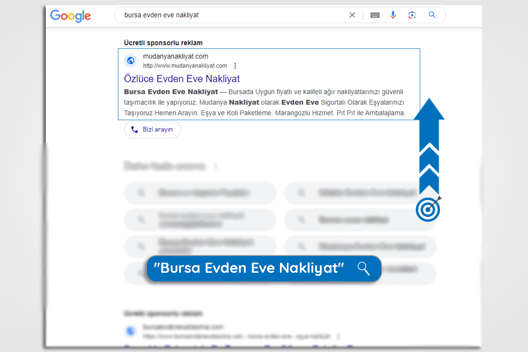Start voice search with the microphone

[393, 15]
